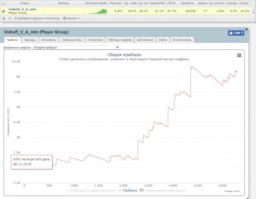The image size is (256, 199).
Task: Open the Volkoff_V_A_mtn player link
Action: [22, 9]
